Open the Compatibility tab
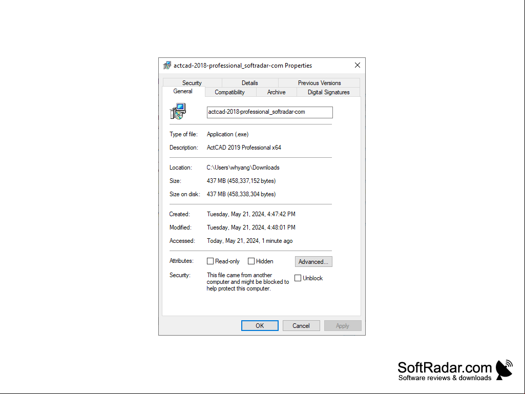The height and width of the screenshot is (394, 525). click(230, 92)
